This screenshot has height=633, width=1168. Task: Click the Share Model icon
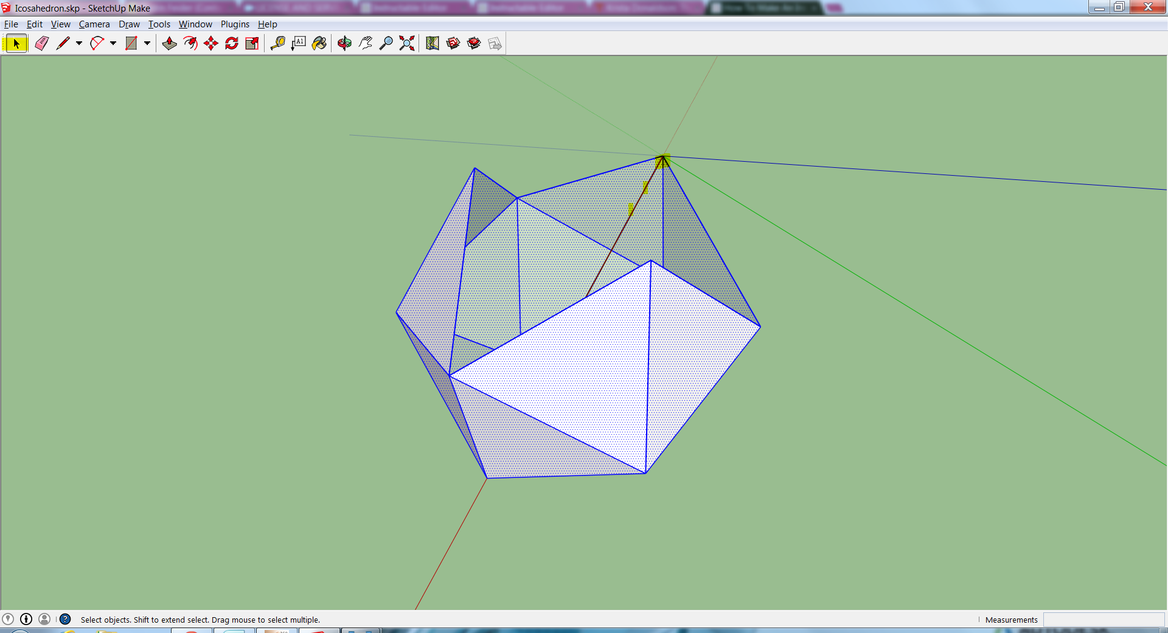point(474,44)
